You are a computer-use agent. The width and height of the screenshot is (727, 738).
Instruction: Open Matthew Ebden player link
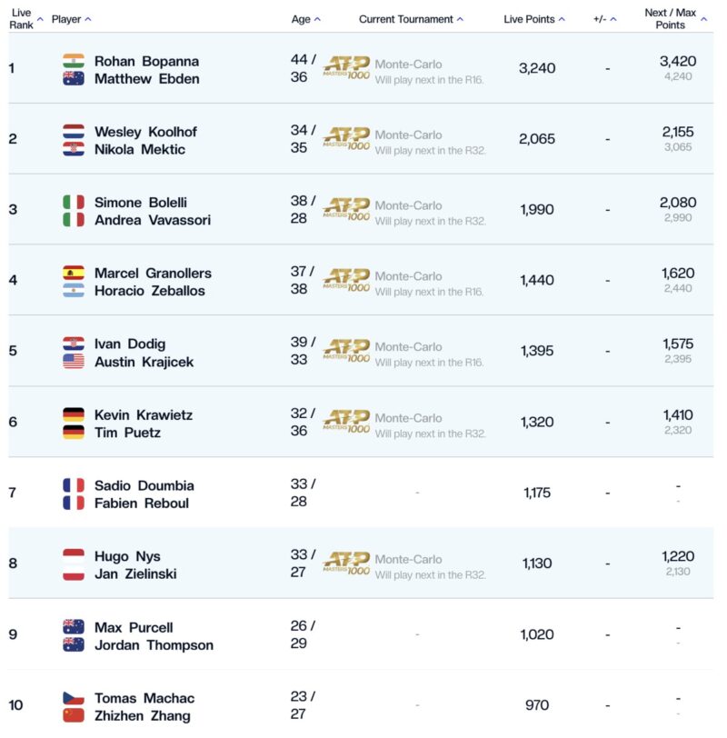coord(146,79)
